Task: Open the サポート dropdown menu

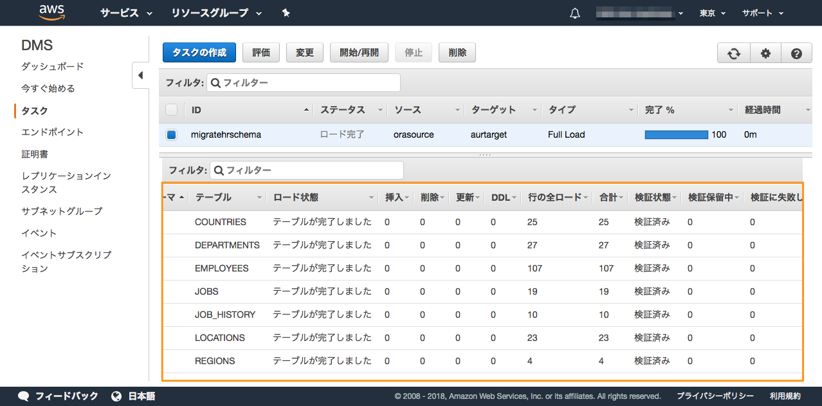Action: (x=763, y=13)
